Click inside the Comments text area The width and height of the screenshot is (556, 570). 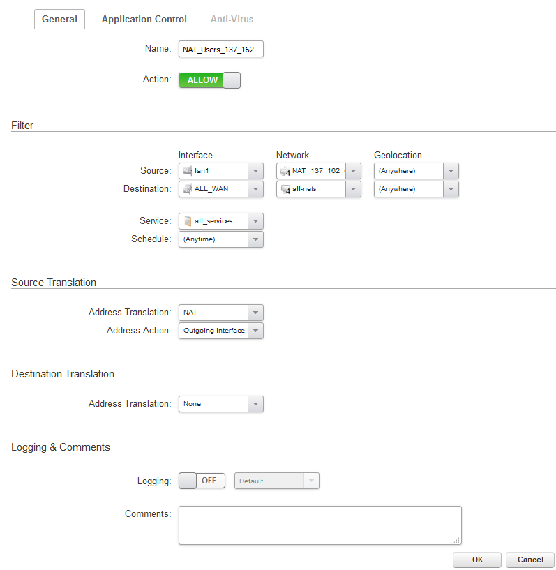pyautogui.click(x=320, y=525)
